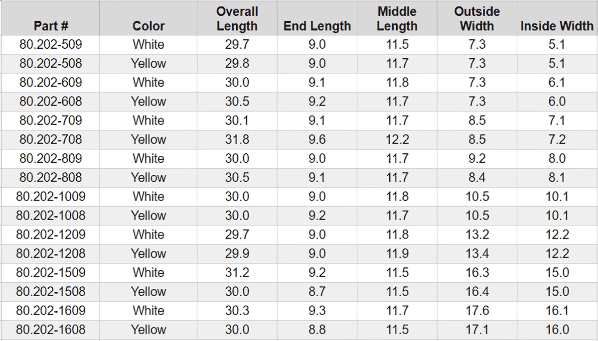Select the Middle Length column header
Viewport: 598px width, 341px height.
click(x=397, y=18)
